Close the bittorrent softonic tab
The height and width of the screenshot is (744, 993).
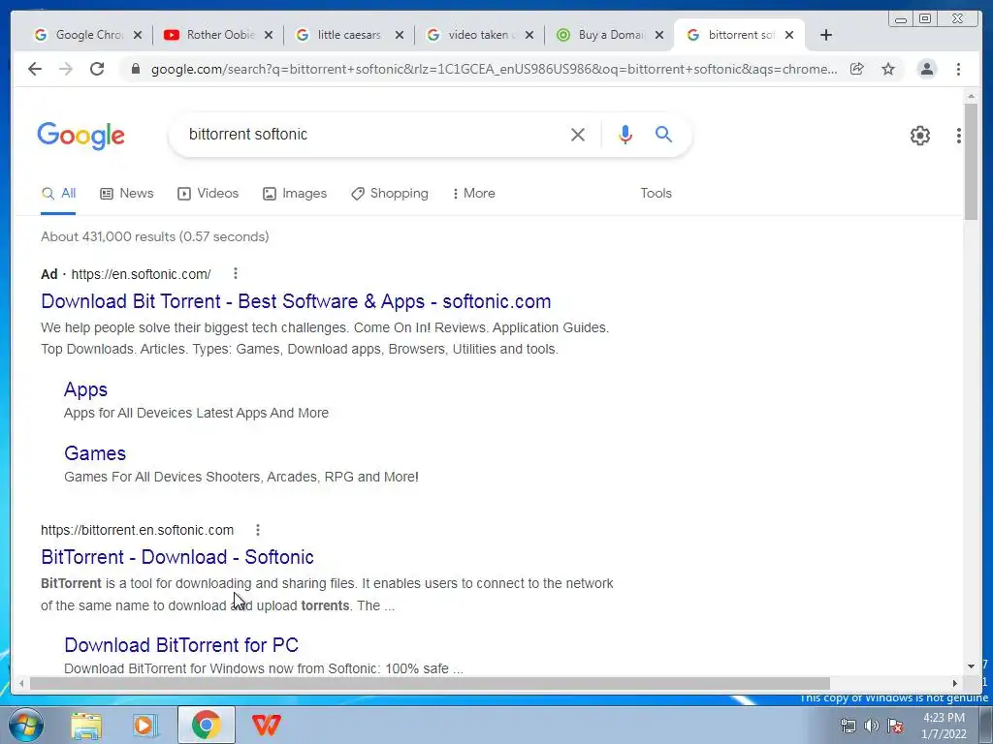[789, 35]
